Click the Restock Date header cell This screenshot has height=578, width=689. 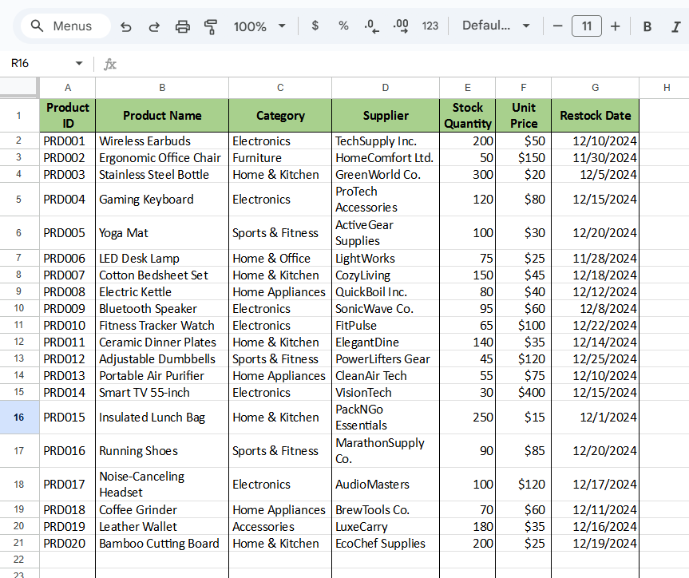[x=595, y=116]
